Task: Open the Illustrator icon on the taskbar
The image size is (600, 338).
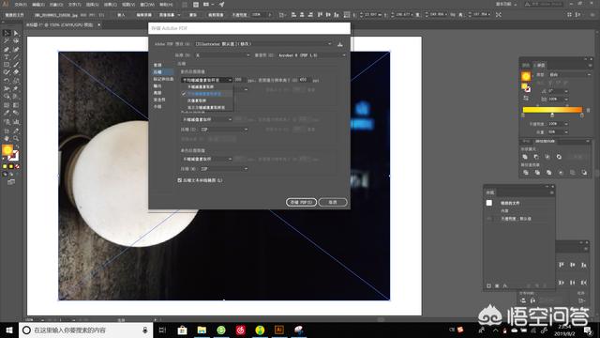Action: coord(279,330)
